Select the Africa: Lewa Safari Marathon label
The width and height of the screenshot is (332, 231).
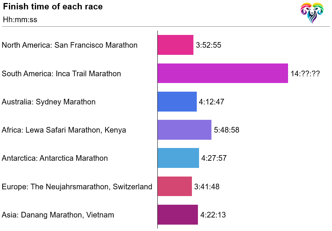pos(64,130)
